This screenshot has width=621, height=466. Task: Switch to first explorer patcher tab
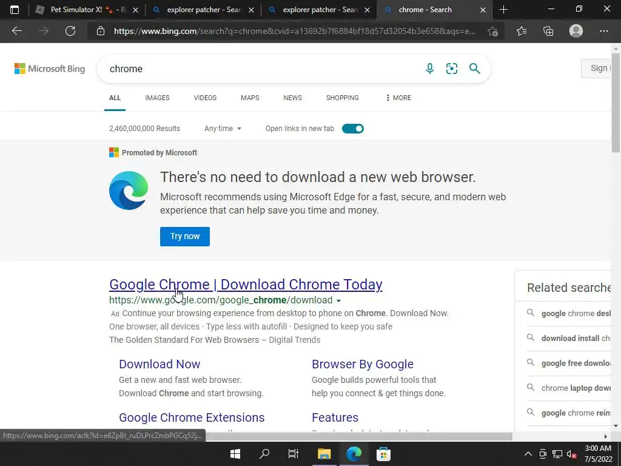tap(203, 10)
